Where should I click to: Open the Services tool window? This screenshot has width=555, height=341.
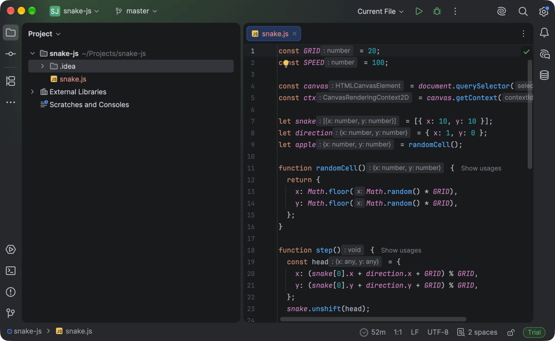click(x=11, y=249)
